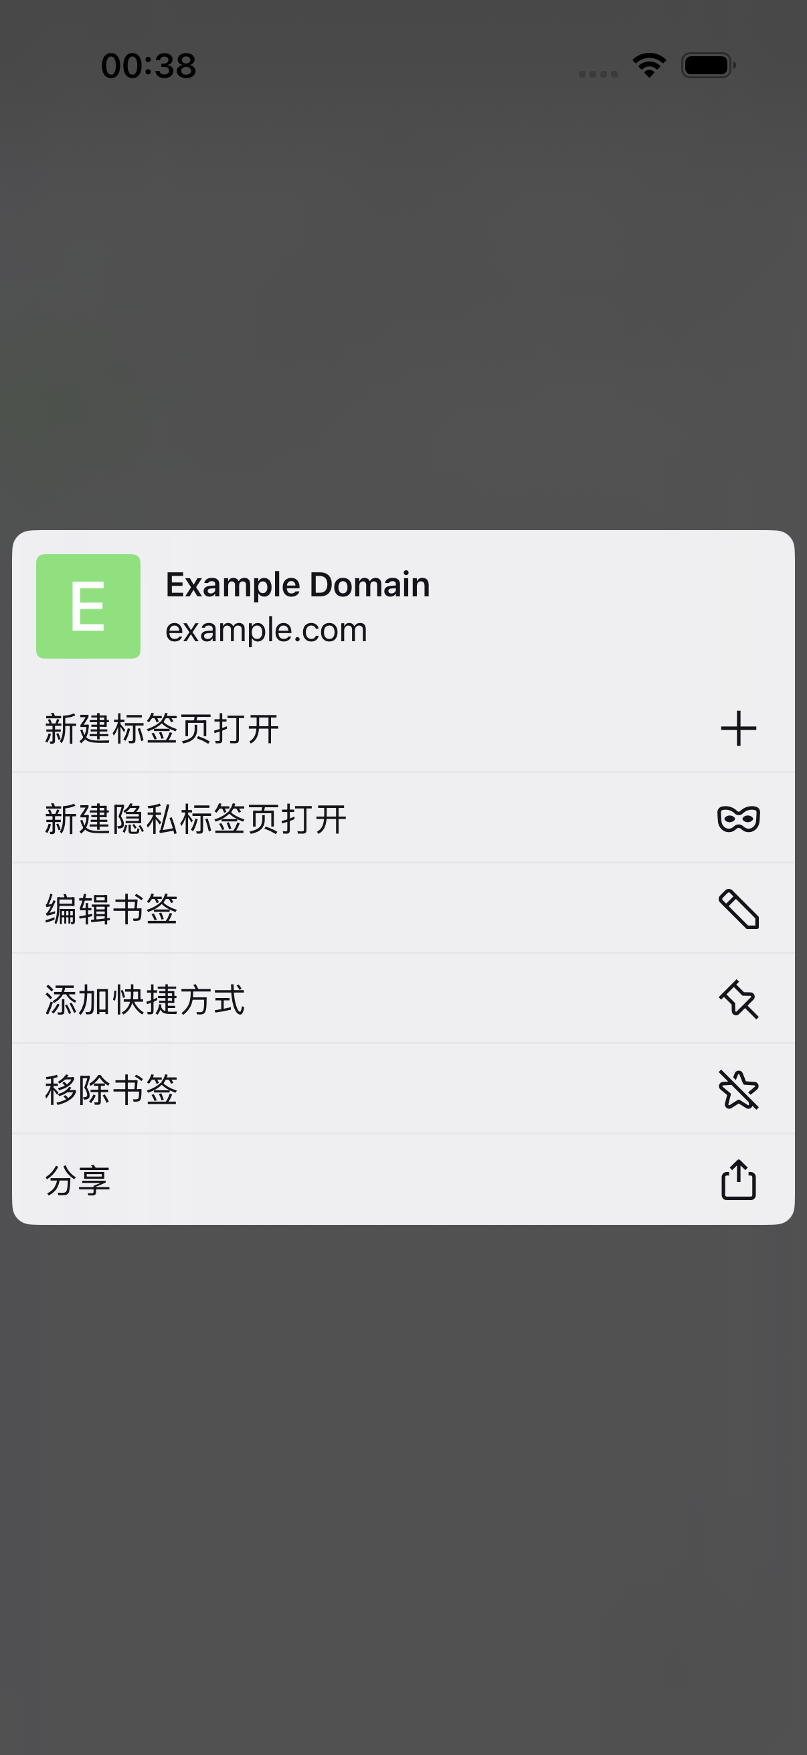The image size is (807, 1755).
Task: Choose 编辑书签 from the context menu
Action: coord(403,909)
